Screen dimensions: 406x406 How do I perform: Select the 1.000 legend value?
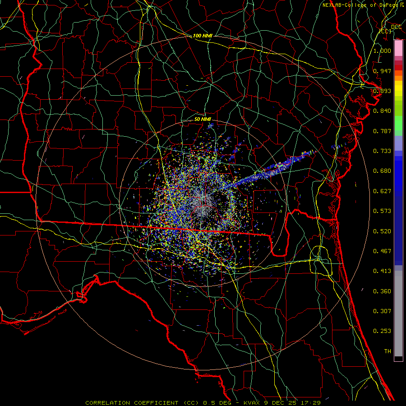click(x=382, y=51)
